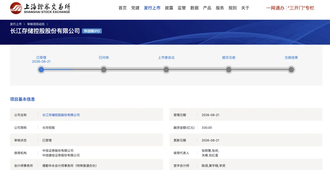Screen dimensions: 330x170
Task: Click the 公司全称 field label
Action: (20, 115)
